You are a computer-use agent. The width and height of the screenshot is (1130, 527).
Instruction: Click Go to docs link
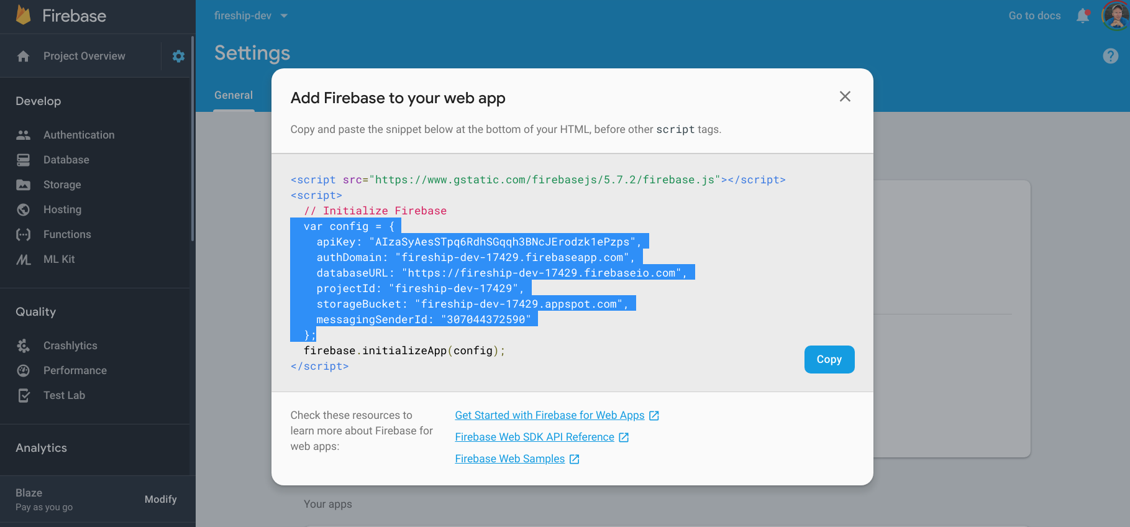(1034, 16)
